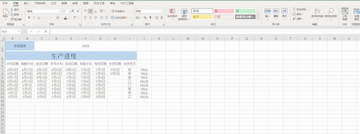Switch to the Developer (开发工具) tab
This screenshot has width=360, height=134.
coord(99,3)
